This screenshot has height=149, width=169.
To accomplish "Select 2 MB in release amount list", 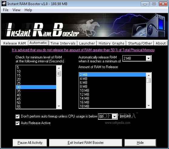I will 113,75.
